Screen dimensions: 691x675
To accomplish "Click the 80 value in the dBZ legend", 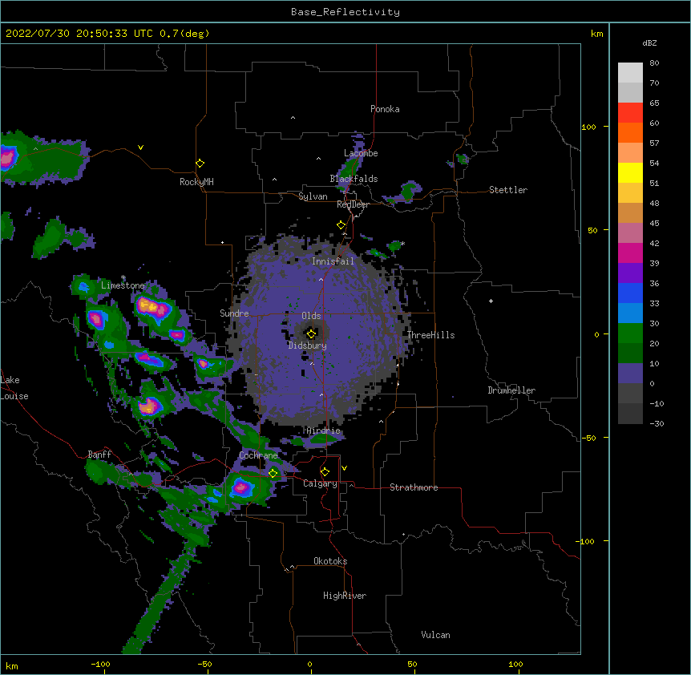I will tap(654, 63).
